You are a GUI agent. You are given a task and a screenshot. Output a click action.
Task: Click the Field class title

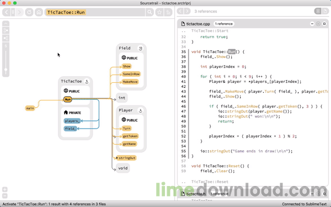click(x=125, y=48)
